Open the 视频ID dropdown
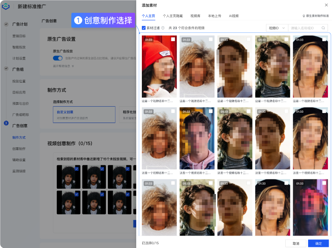332x248 pixels. (277, 28)
